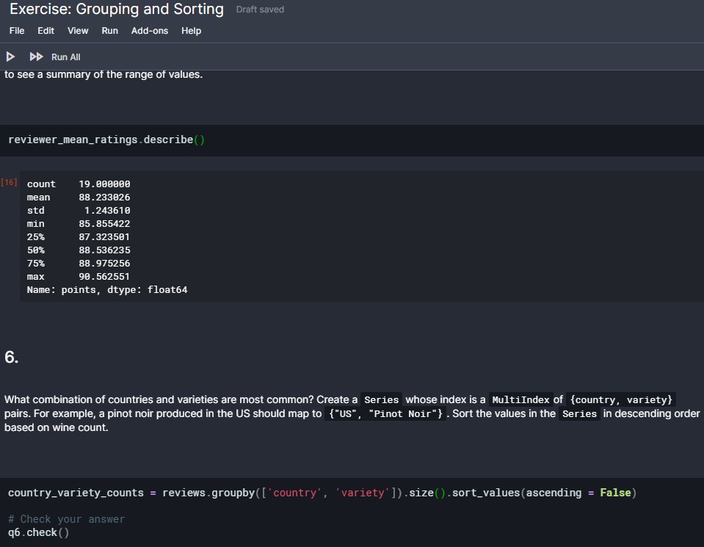
Task: Click the max 90.562551 output row
Action: pos(79,277)
